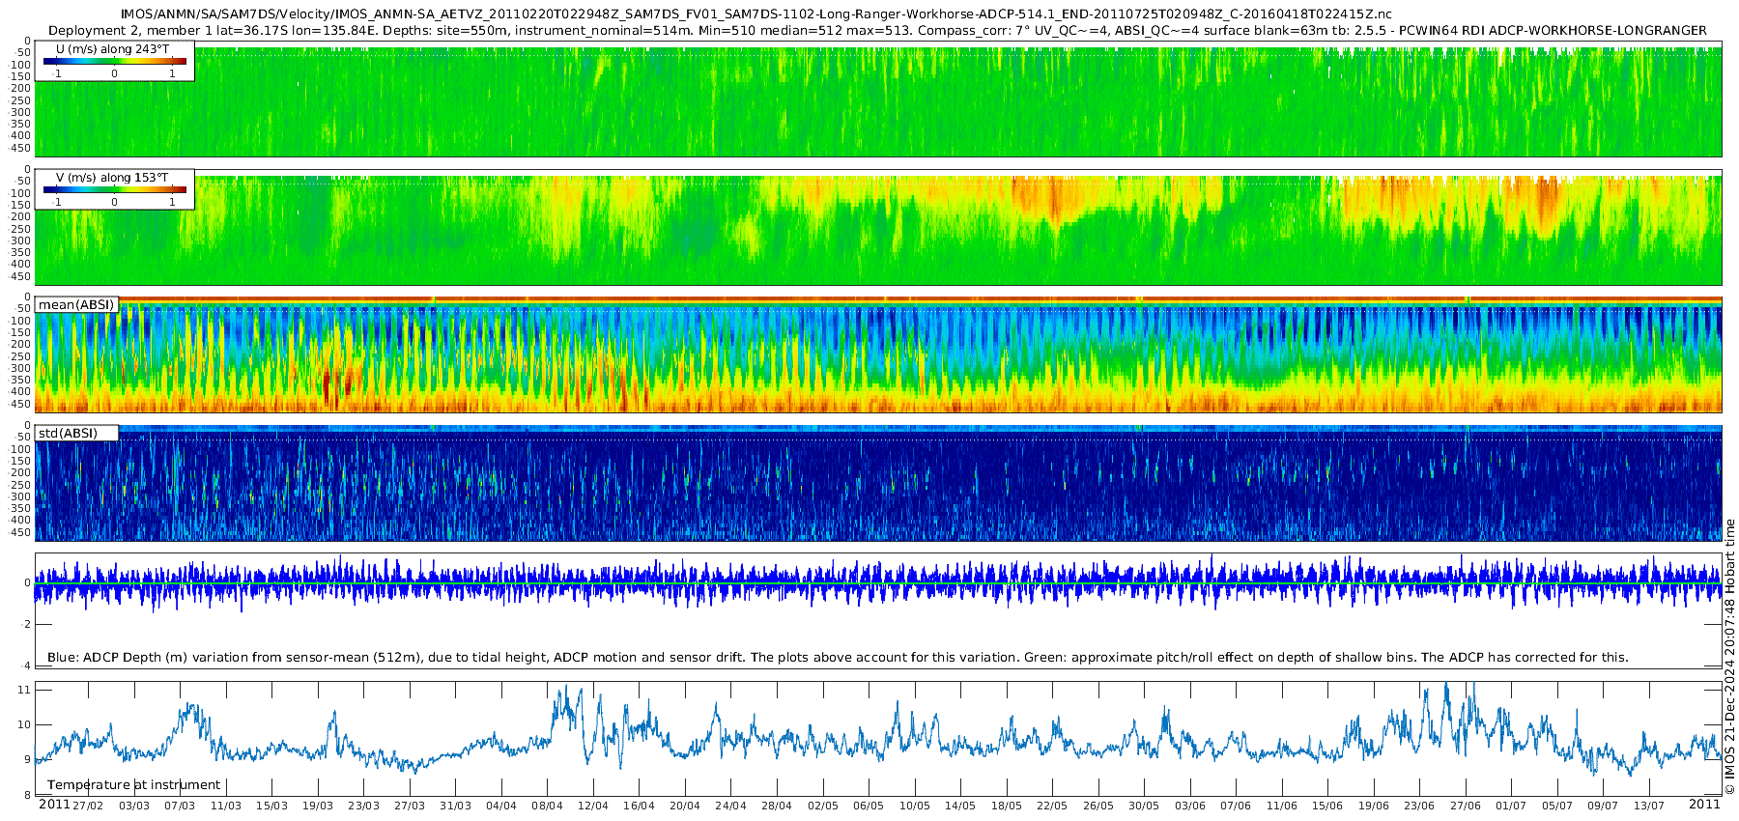Screen dimensions: 1739x821
Task: Click the 27/02 date tick label
Action: 88,806
